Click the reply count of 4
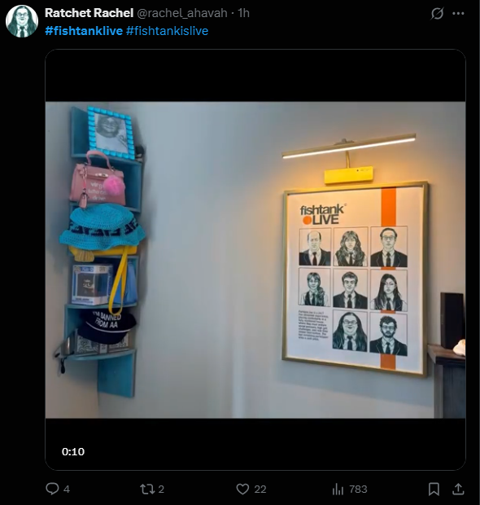 pos(67,490)
